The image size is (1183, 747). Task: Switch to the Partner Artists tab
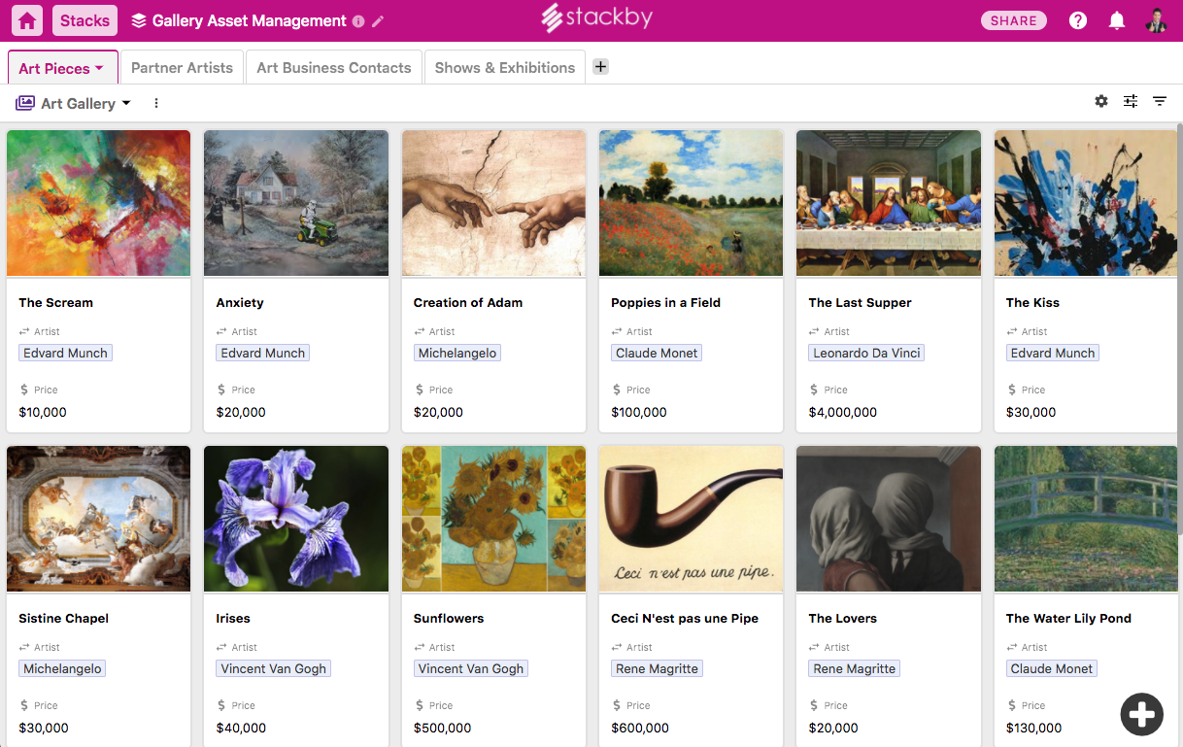pos(182,68)
